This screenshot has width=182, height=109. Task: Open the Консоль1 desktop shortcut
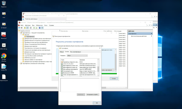4,36
